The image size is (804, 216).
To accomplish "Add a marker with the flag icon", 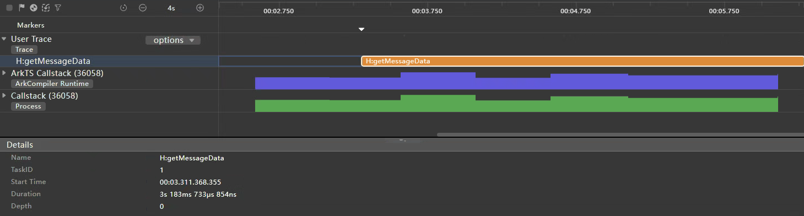I will point(21,8).
